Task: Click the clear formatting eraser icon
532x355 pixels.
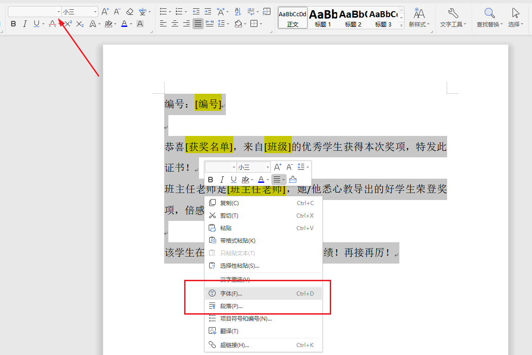Action: pyautogui.click(x=129, y=11)
